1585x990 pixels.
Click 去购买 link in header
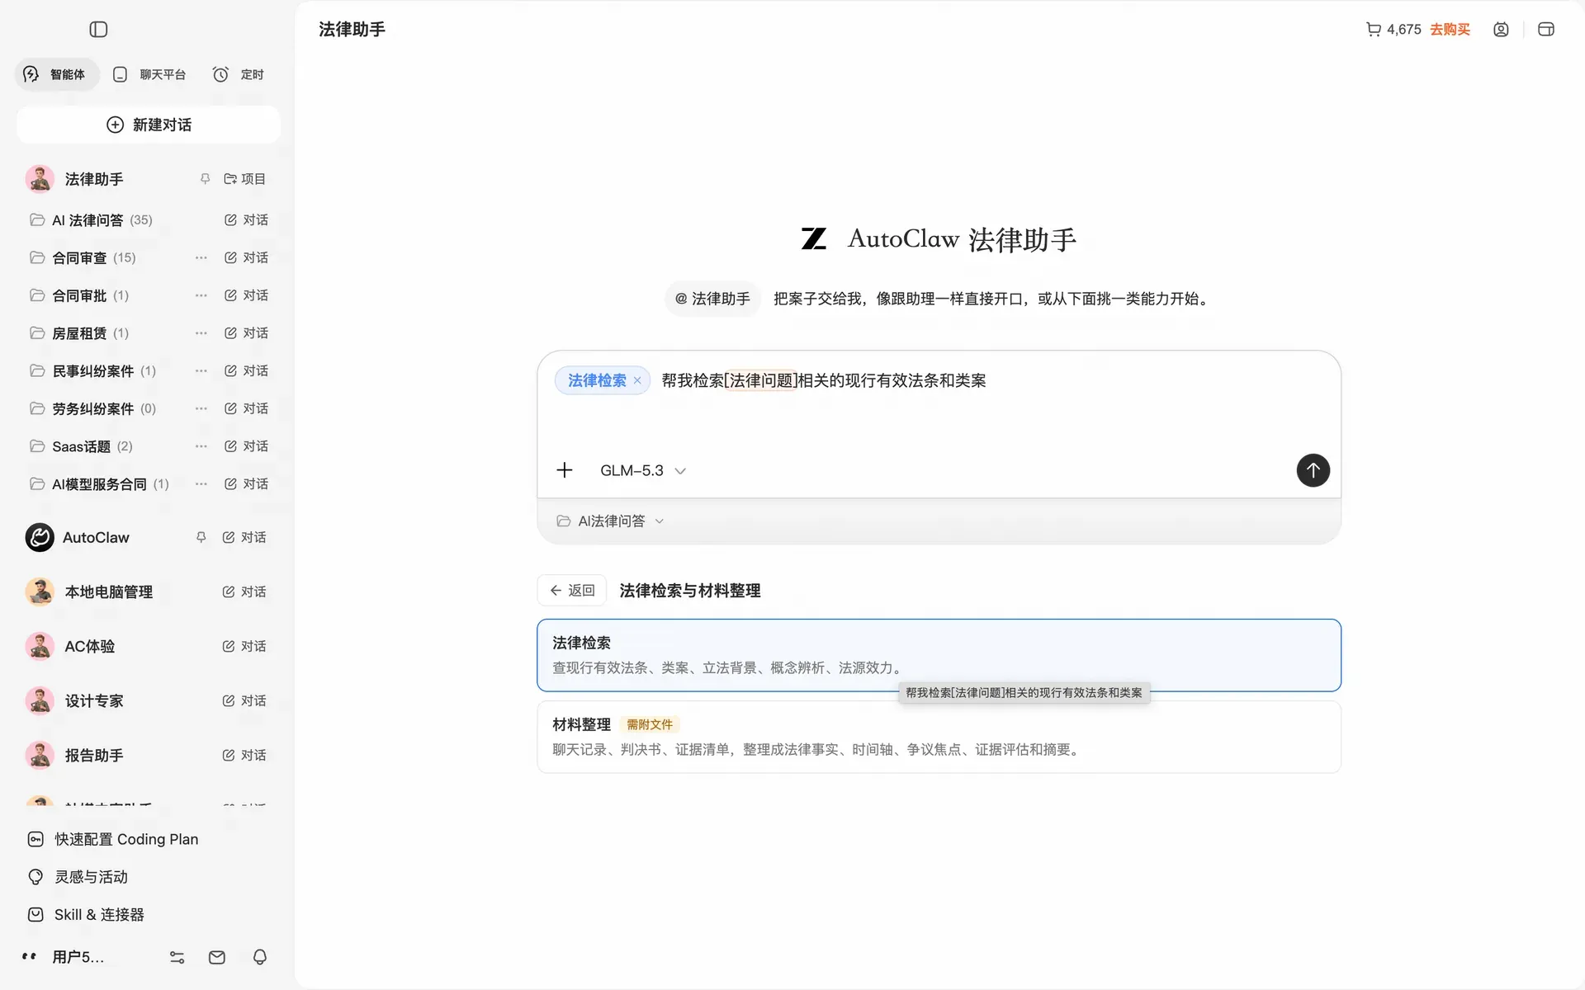[1450, 30]
